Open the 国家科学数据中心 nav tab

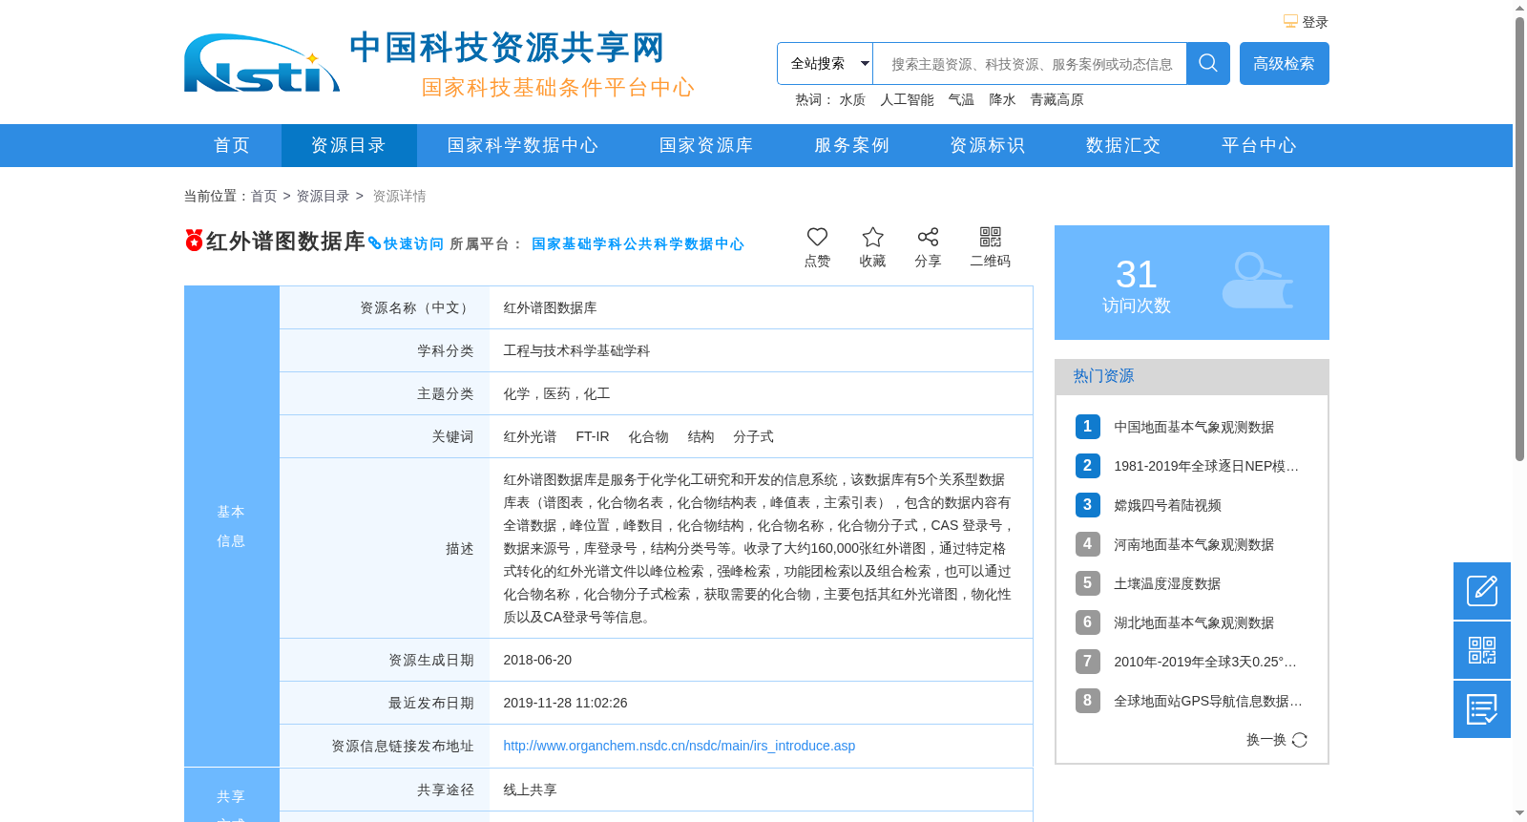[523, 145]
